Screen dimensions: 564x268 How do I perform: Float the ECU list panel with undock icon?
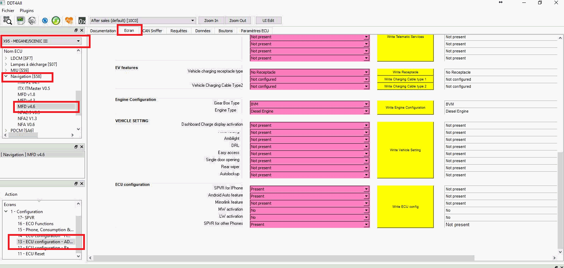point(76,30)
